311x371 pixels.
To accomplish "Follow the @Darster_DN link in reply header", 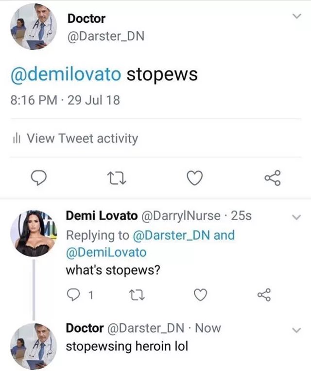I will pos(172,235).
